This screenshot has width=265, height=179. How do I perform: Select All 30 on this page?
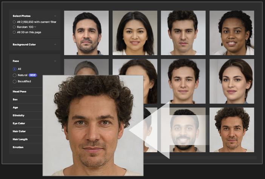(x=14, y=32)
